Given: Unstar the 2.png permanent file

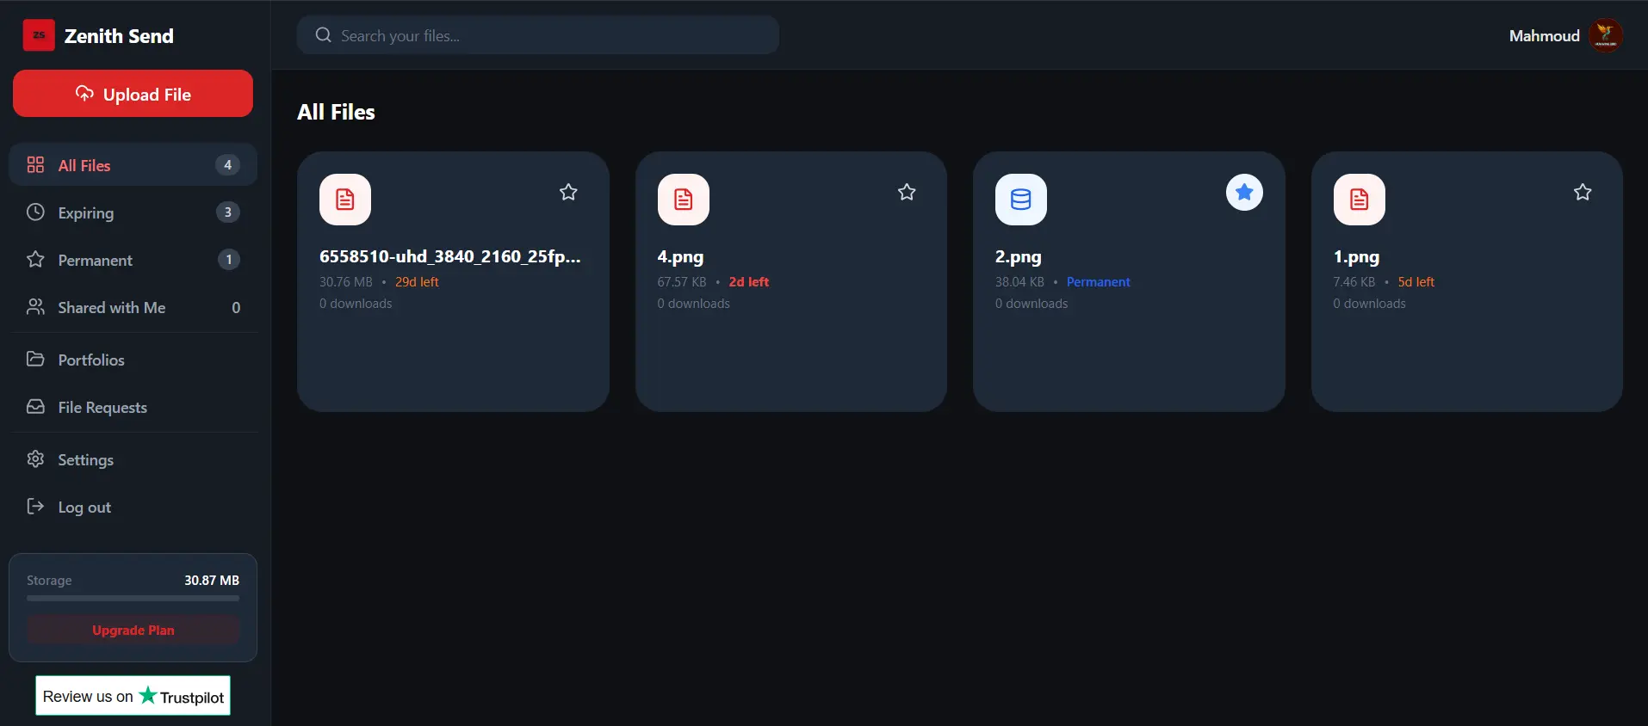Looking at the screenshot, I should 1244,192.
